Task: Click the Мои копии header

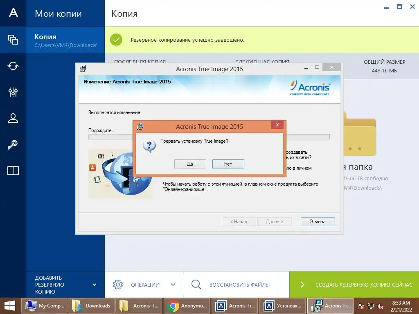Action: [x=58, y=13]
